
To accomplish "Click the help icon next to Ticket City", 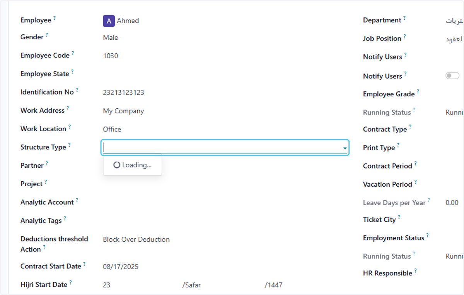I will [x=399, y=217].
